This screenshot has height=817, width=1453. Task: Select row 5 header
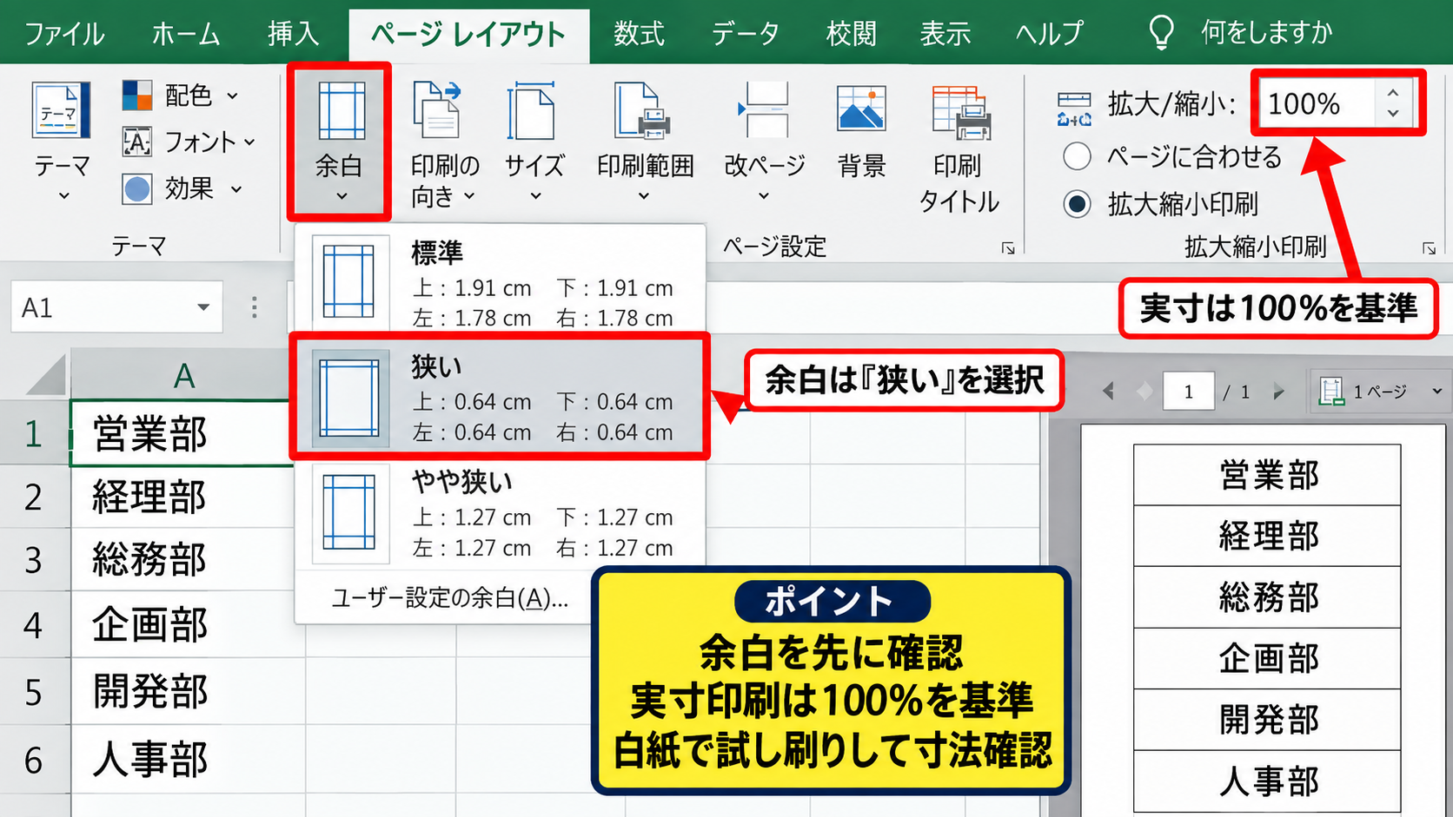coord(34,692)
